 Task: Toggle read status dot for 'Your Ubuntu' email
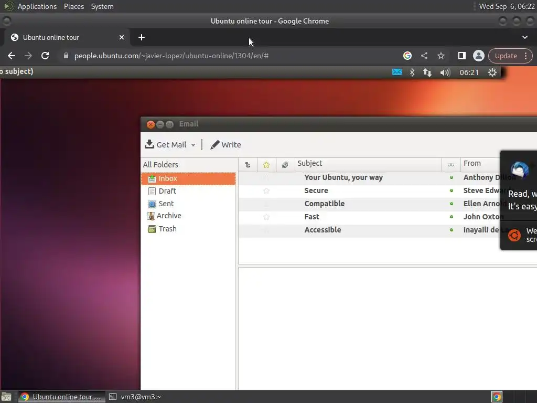[x=452, y=177]
